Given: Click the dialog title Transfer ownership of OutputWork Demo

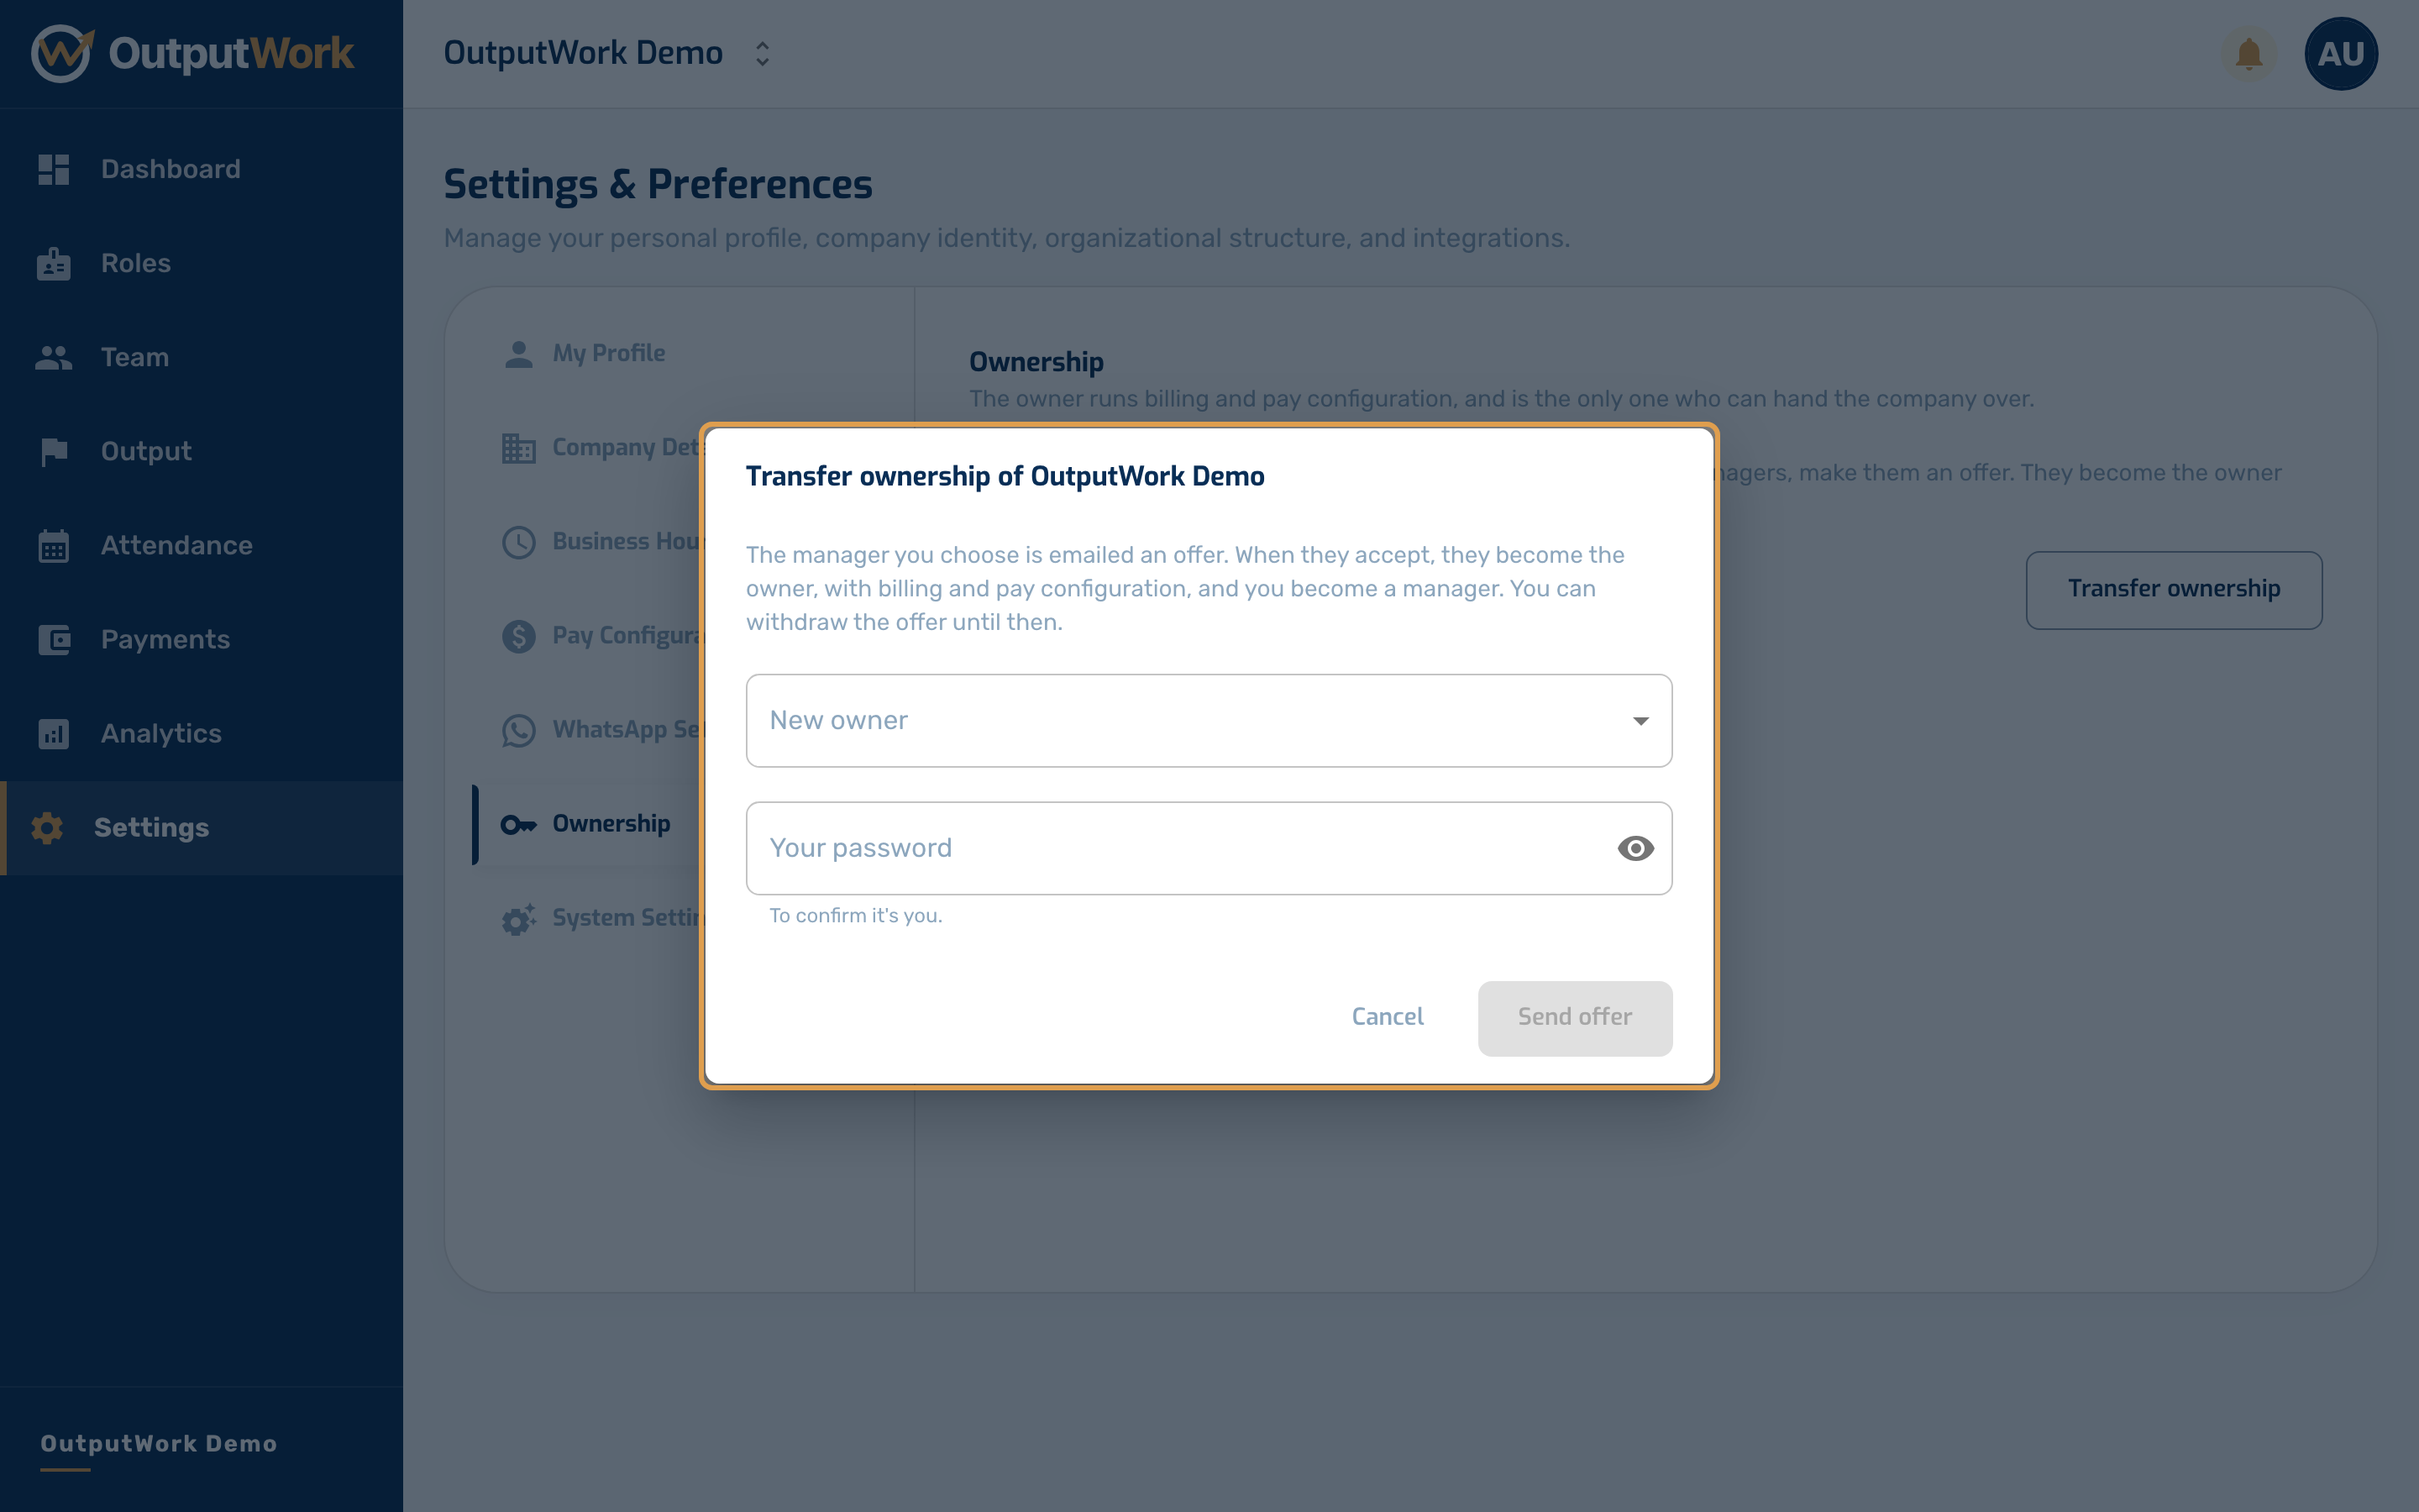Looking at the screenshot, I should 1005,476.
